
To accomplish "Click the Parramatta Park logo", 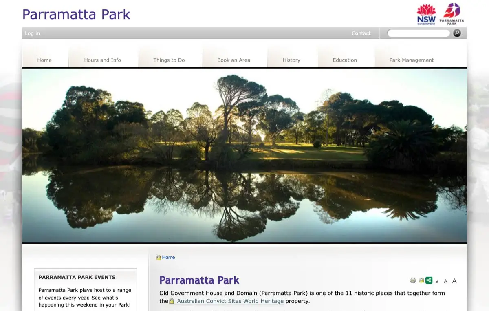I will click(452, 15).
